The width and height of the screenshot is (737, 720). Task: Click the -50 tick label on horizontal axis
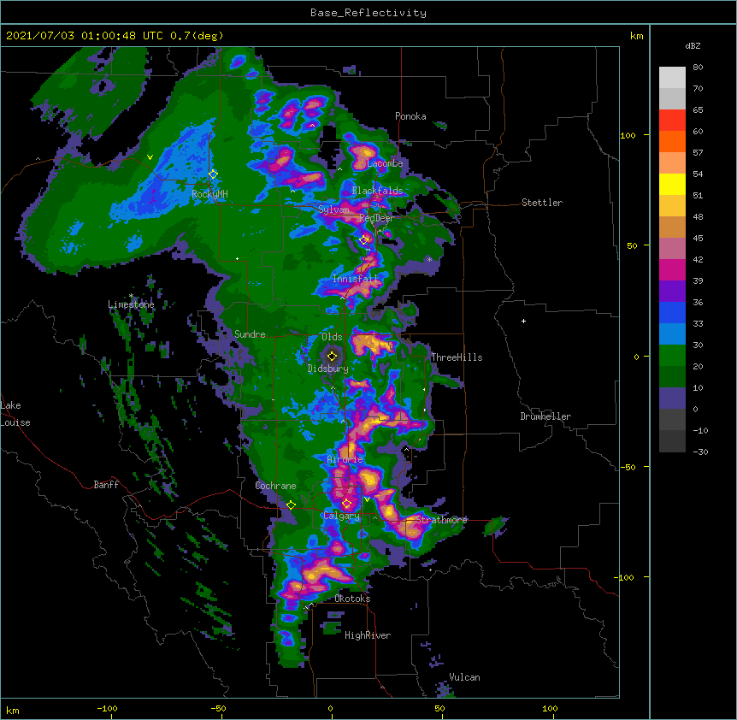[x=218, y=708]
